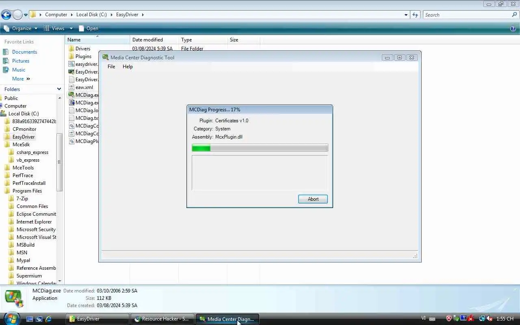Open the Views dropdown arrow

[71, 28]
